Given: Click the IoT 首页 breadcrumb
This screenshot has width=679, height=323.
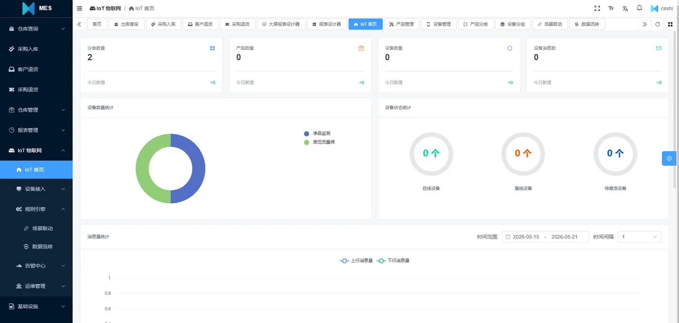Looking at the screenshot, I should 142,9.
